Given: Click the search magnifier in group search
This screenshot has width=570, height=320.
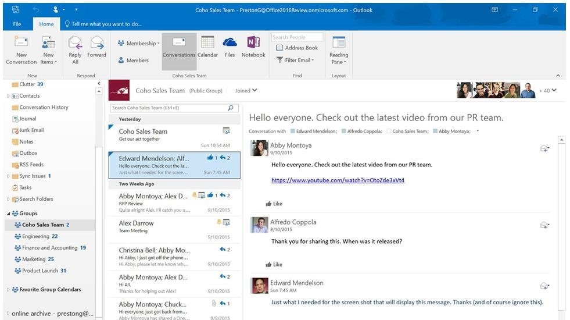Looking at the screenshot, I should (x=231, y=108).
